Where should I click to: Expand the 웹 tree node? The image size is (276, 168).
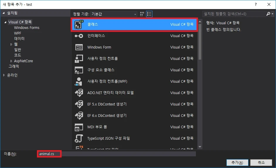coord(11,44)
